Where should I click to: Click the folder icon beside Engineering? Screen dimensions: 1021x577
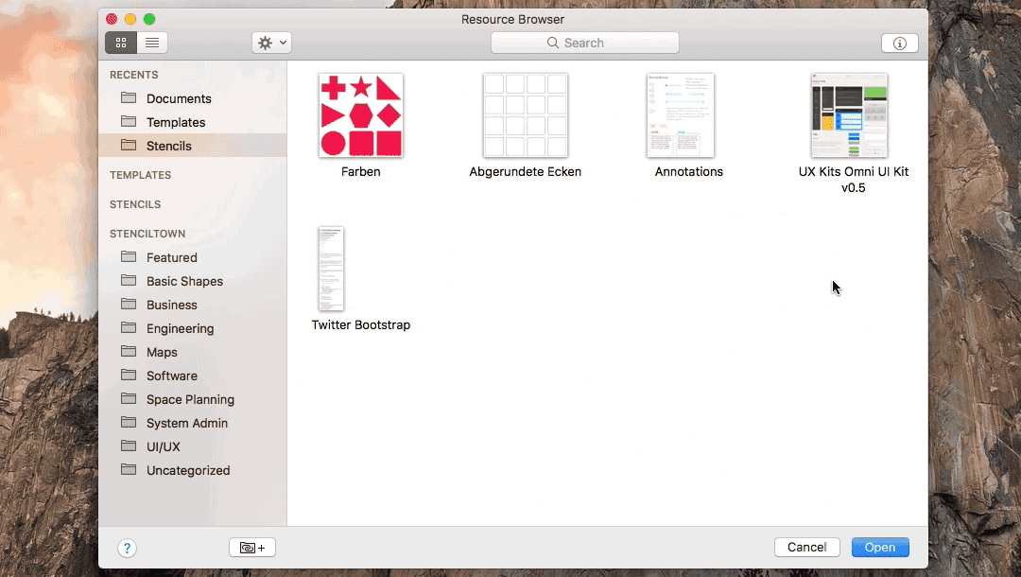pyautogui.click(x=129, y=327)
